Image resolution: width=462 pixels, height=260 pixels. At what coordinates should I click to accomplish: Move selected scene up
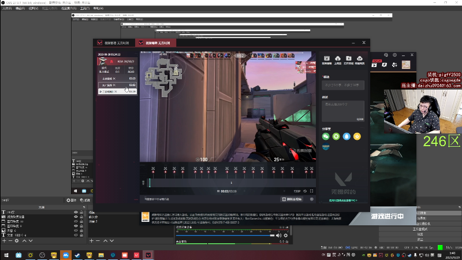tap(106, 240)
